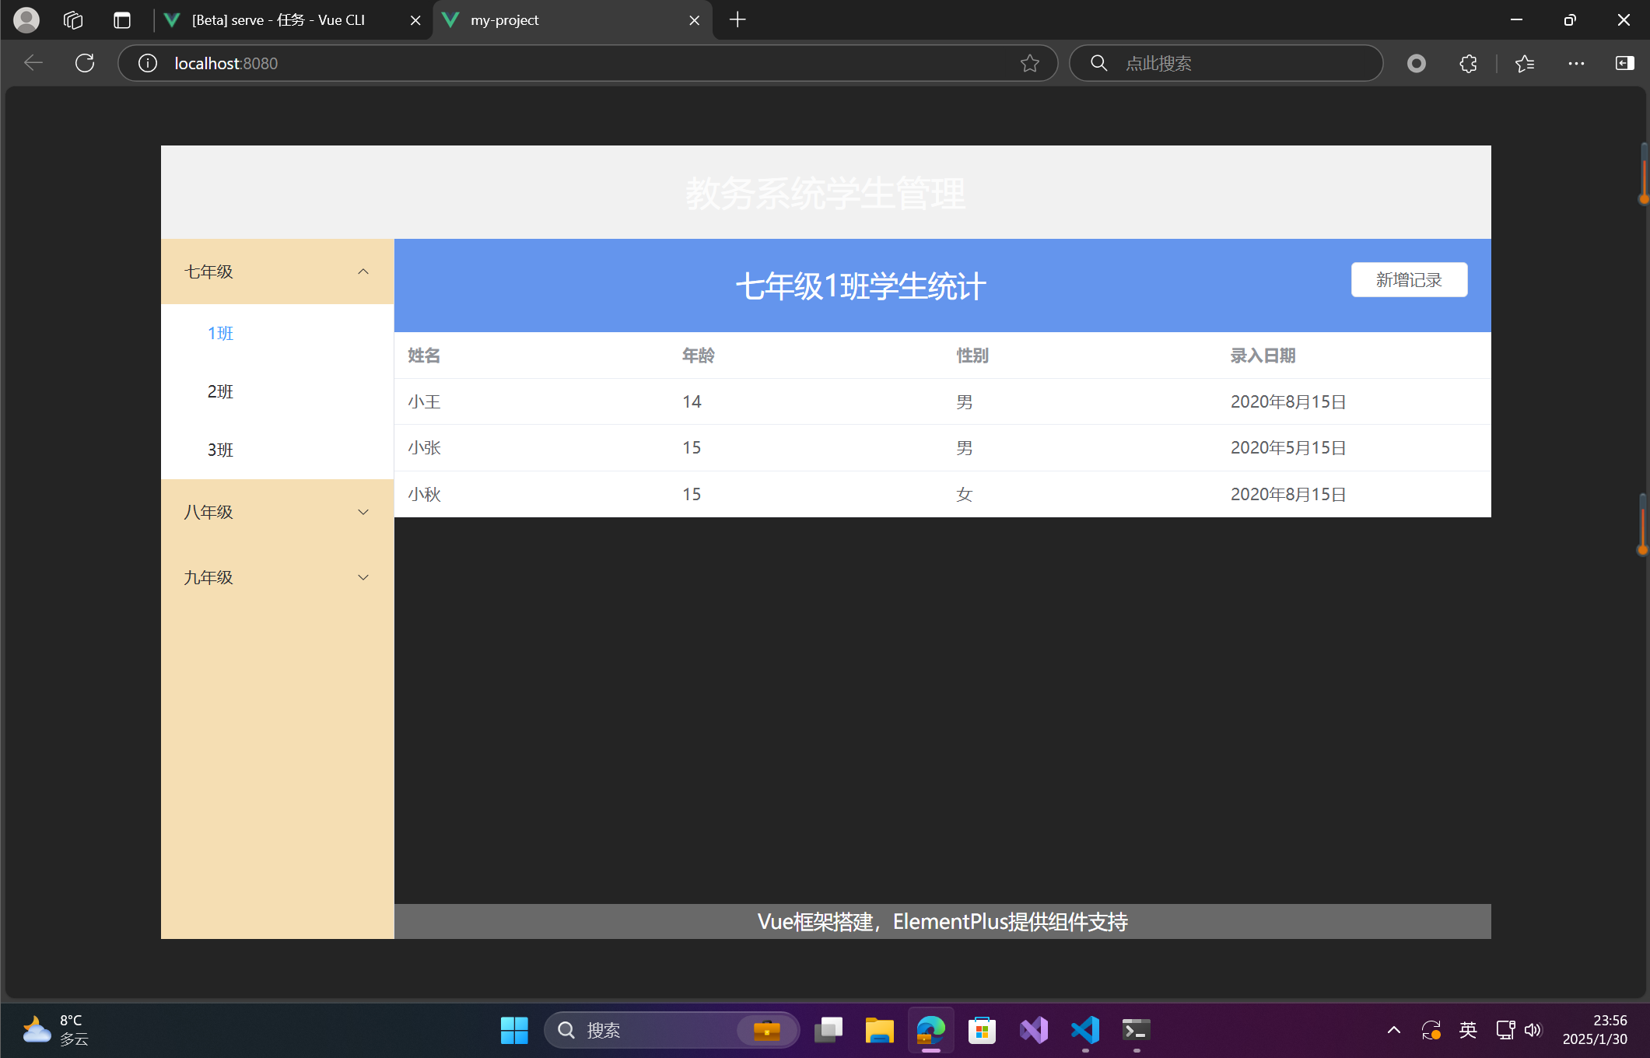The width and height of the screenshot is (1650, 1058).
Task: Open browser settings three-dots menu
Action: coord(1576,63)
